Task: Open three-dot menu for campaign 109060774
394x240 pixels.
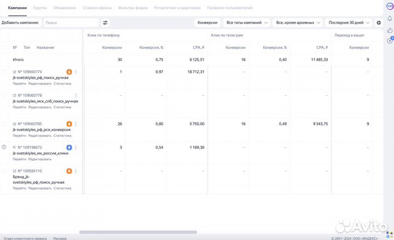Action: pyautogui.click(x=76, y=72)
